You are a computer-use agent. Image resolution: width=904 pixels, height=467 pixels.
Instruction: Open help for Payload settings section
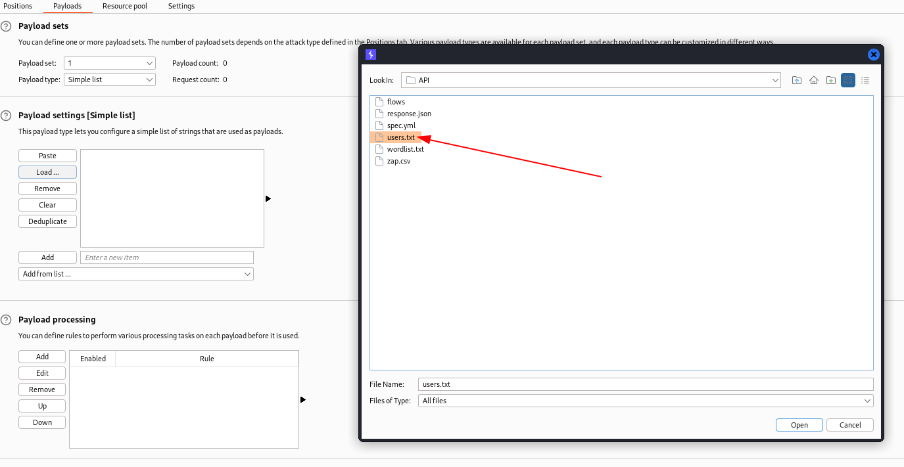pos(6,116)
